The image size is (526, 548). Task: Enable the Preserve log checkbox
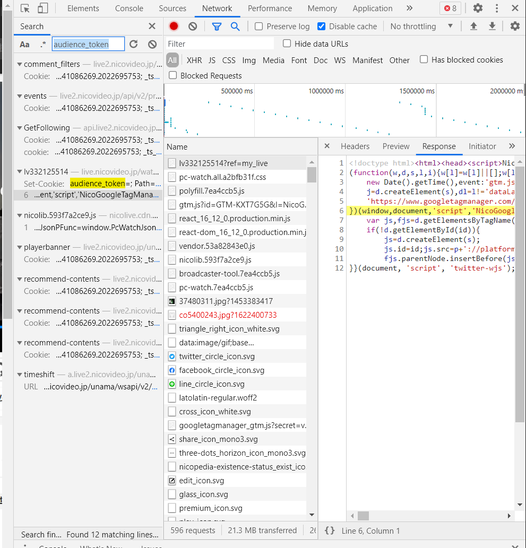tap(259, 26)
